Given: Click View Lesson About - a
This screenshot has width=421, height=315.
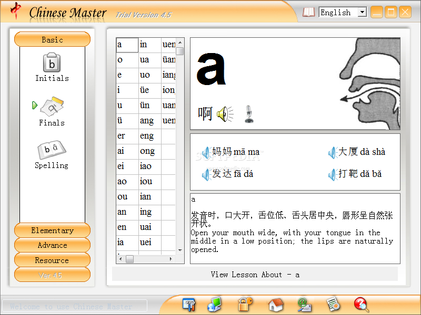Looking at the screenshot, I should click(255, 275).
